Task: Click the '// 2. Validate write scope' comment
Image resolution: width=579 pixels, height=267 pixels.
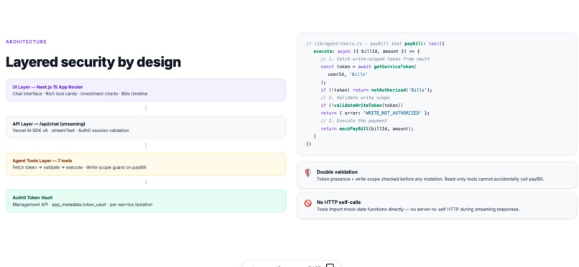Action: click(x=355, y=98)
